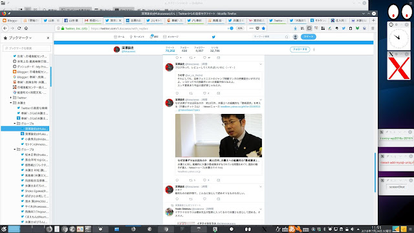Viewport: 414px width, 233px height.
Task: Switch to the Gmail inbox tab
Action: (x=93, y=20)
